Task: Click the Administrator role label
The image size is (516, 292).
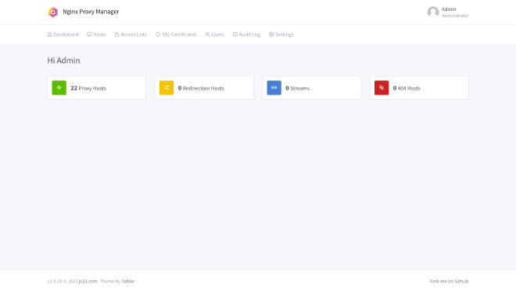Action: (455, 16)
